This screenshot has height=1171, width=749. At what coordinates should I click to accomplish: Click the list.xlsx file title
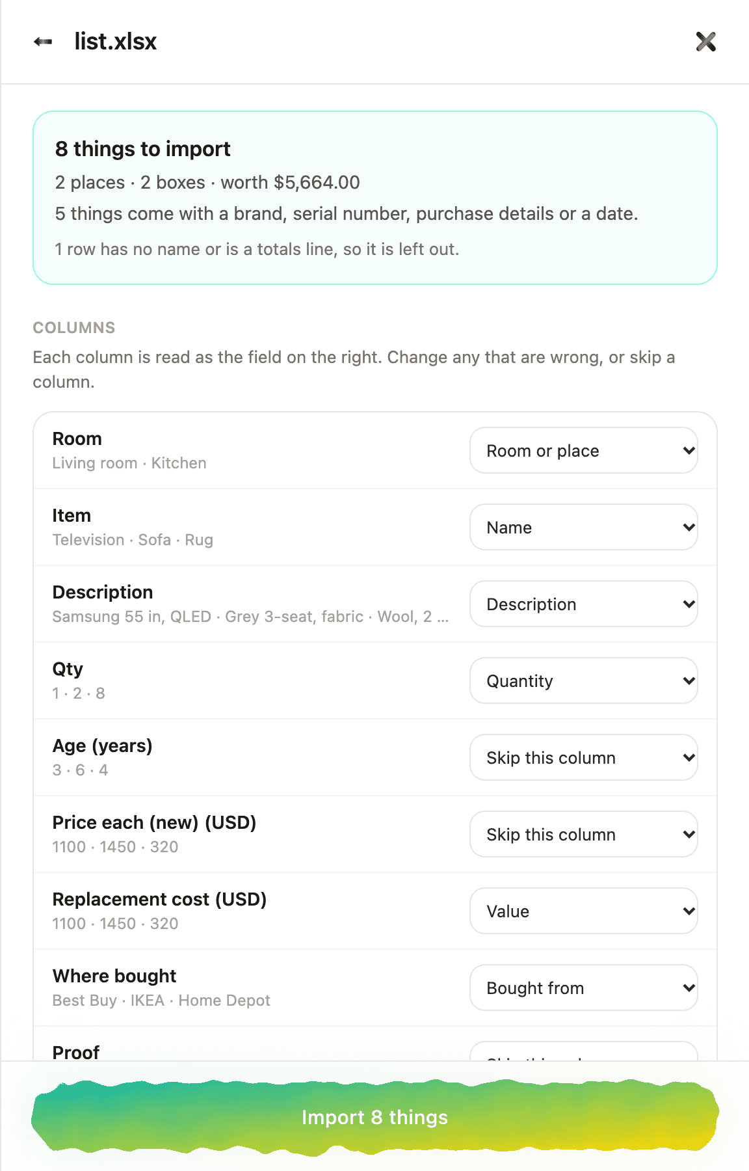click(116, 42)
